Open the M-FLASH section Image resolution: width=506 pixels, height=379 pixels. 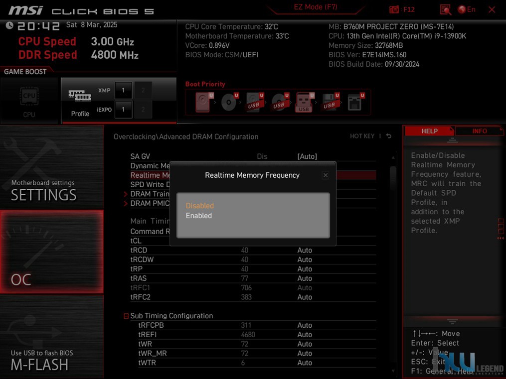coord(52,337)
